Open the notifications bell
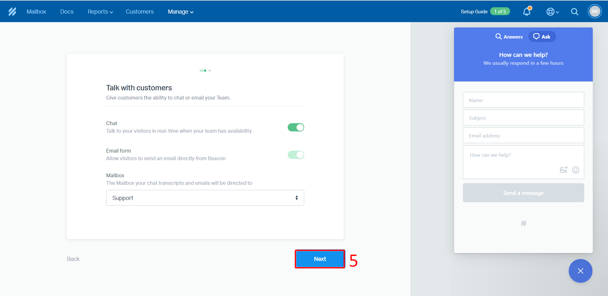 [527, 12]
